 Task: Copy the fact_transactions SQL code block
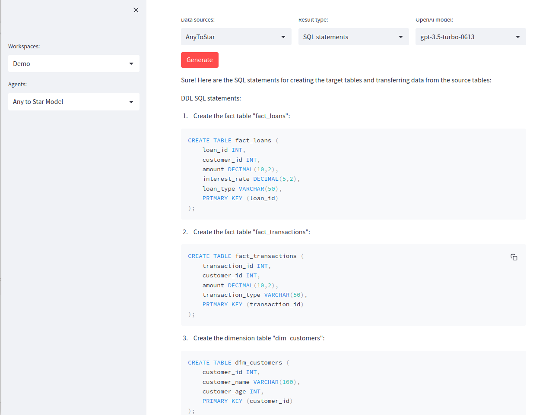point(514,257)
